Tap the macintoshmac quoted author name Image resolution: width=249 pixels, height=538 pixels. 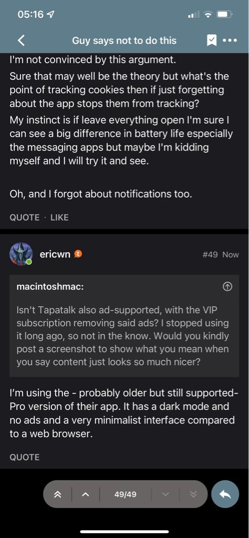coord(50,287)
